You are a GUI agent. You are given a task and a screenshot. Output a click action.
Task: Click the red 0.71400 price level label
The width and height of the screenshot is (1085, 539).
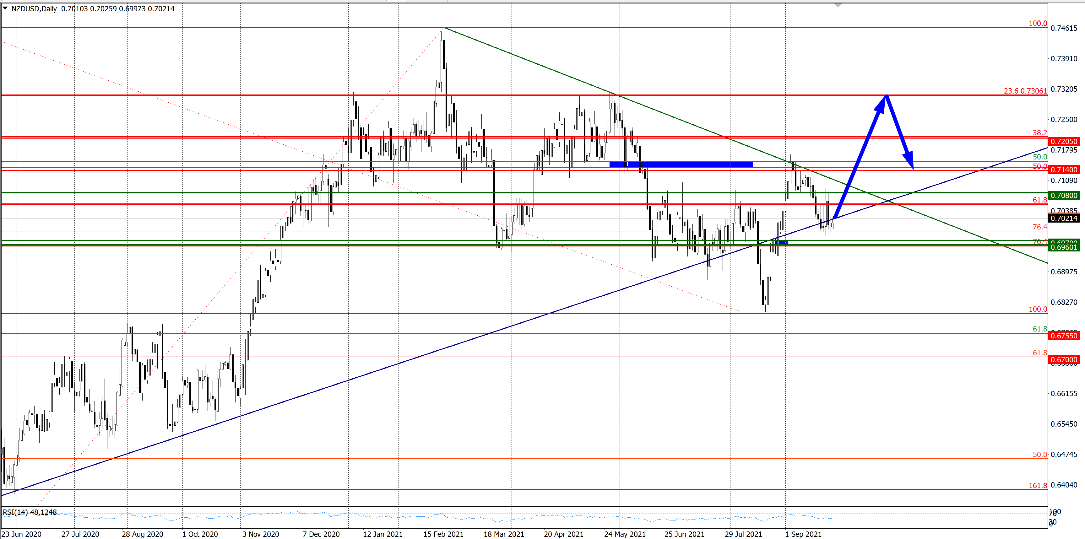(1064, 170)
